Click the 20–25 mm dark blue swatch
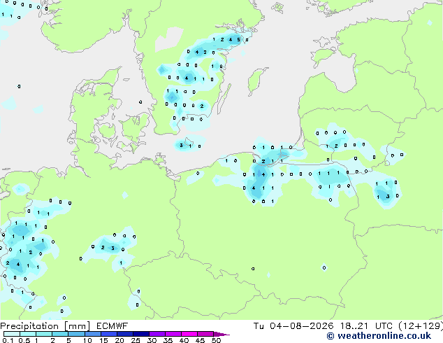The image size is (443, 343). coord(124,334)
